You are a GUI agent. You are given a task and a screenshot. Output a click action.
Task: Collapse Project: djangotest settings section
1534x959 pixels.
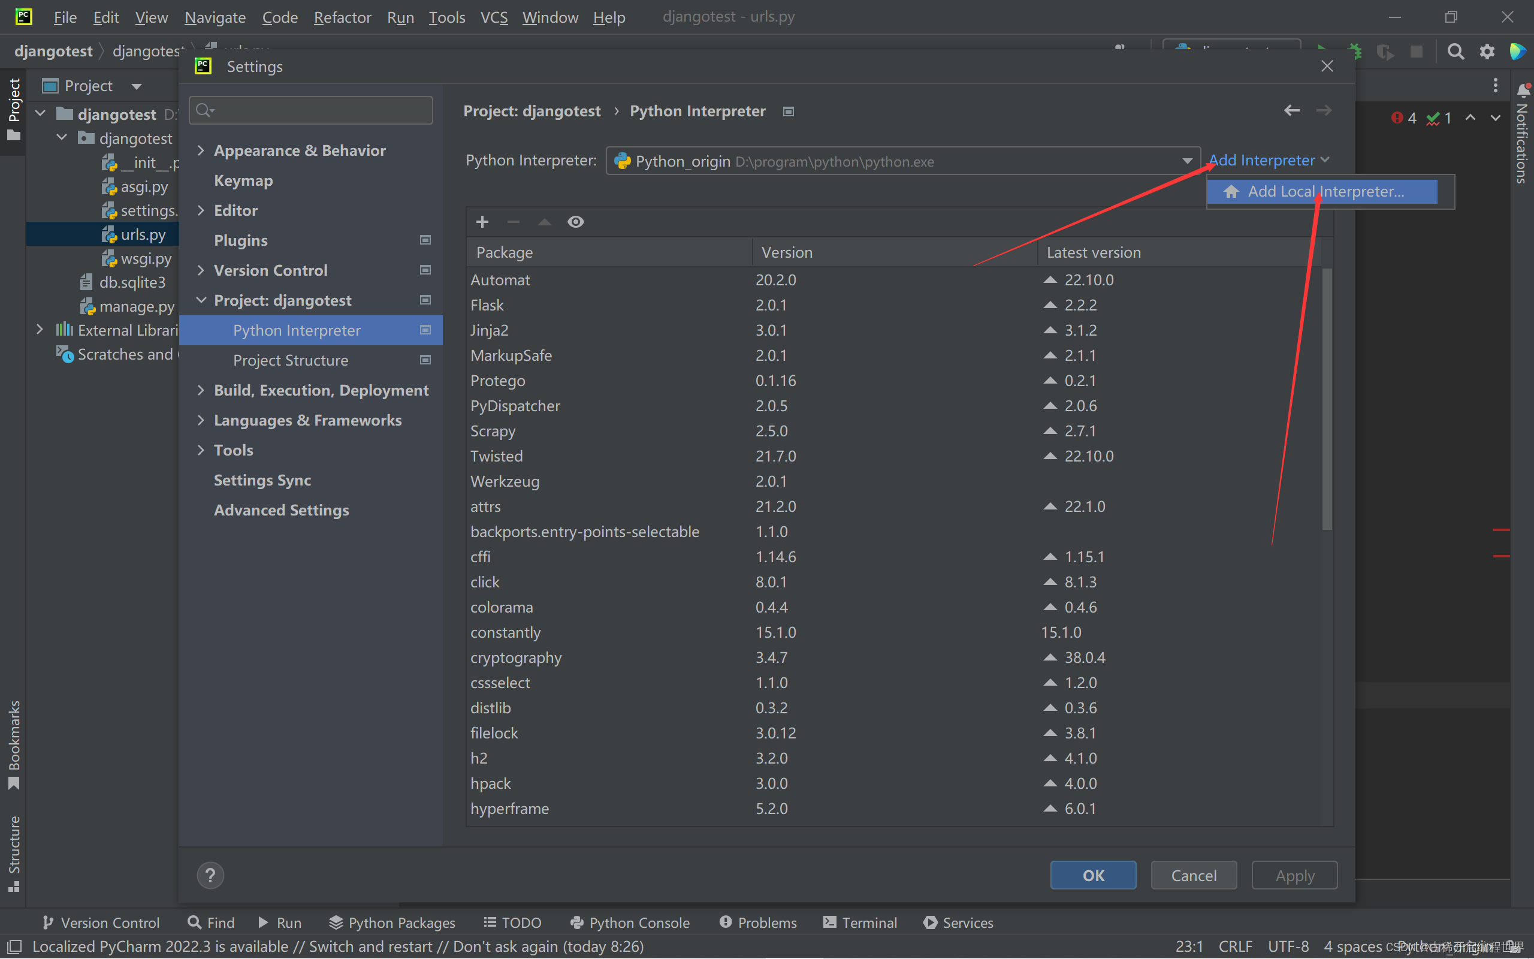[x=201, y=300]
